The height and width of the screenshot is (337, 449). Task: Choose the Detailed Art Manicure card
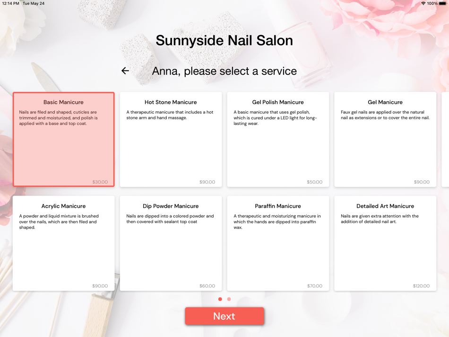coord(385,243)
